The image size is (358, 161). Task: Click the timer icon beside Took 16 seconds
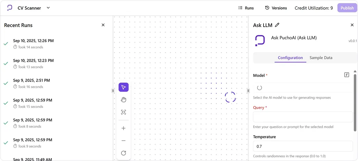(x=15, y=87)
